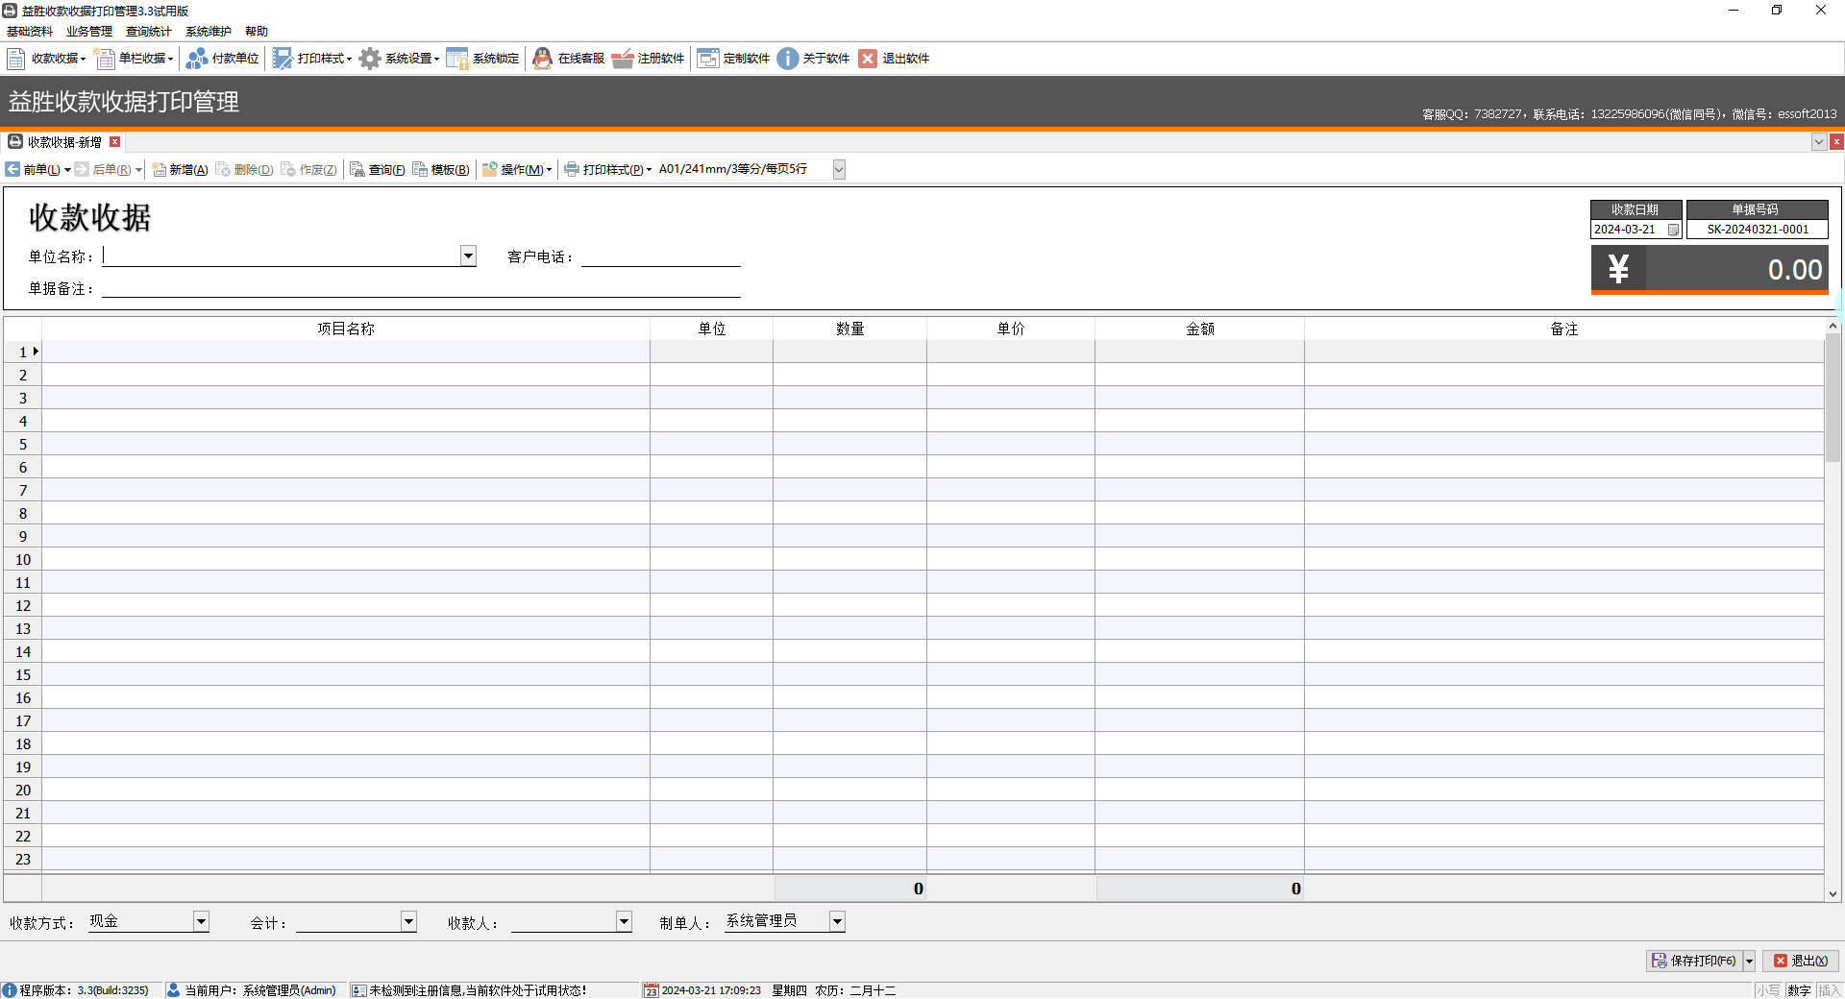Close the 收款收据-新增 tab

tap(115, 142)
